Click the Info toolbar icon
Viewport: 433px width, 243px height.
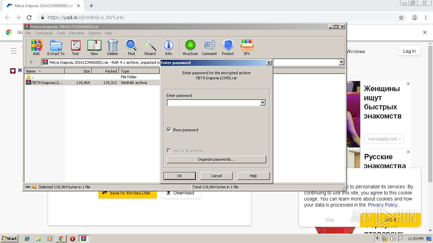(168, 47)
